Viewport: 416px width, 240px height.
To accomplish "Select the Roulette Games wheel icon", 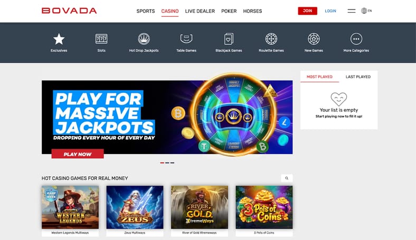I will point(271,39).
